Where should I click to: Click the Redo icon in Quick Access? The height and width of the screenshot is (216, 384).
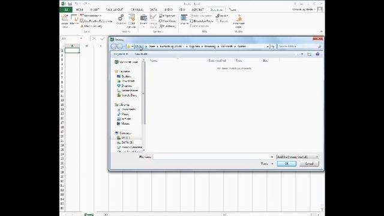click(85, 4)
